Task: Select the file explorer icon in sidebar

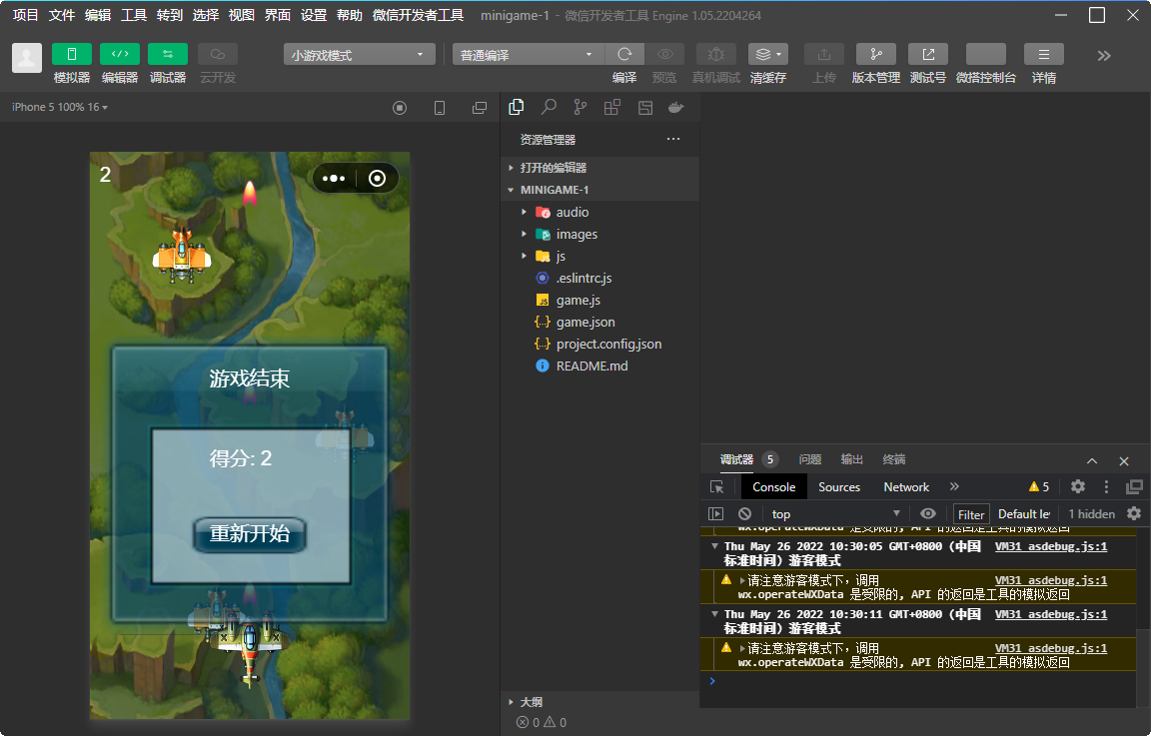Action: coord(516,107)
